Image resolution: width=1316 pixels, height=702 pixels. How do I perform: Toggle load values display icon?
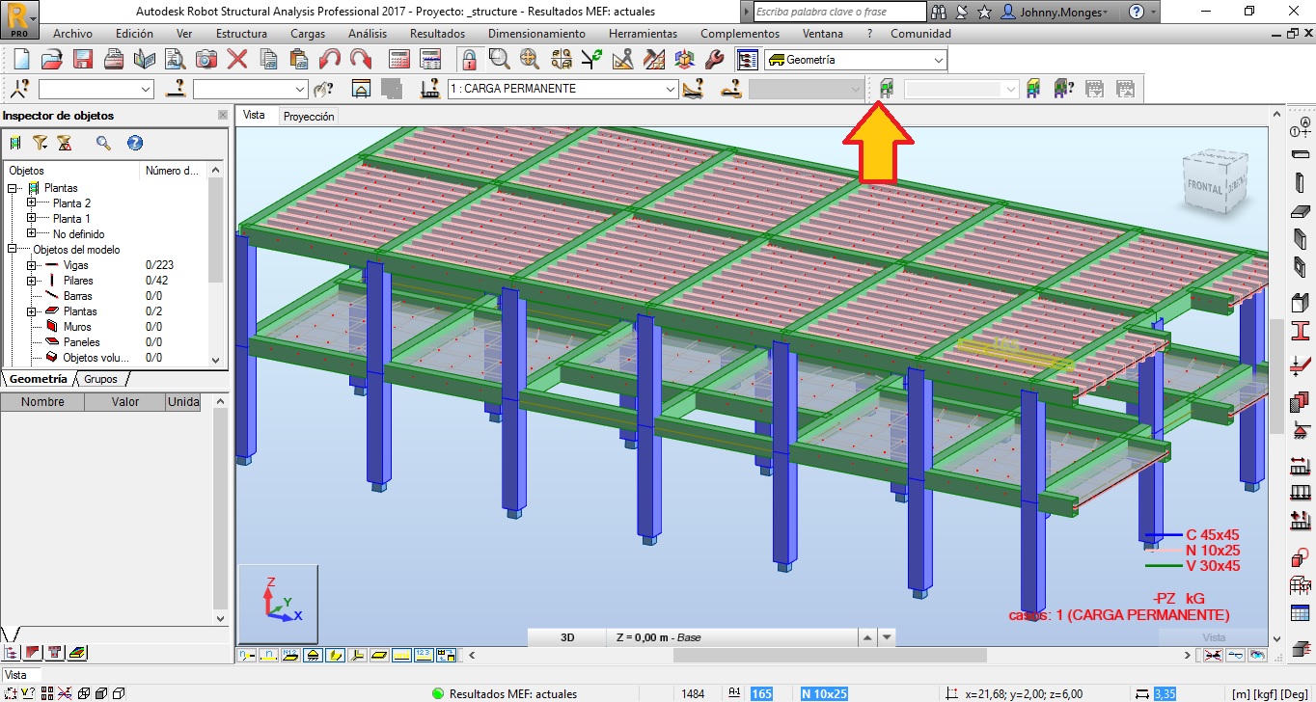[424, 655]
